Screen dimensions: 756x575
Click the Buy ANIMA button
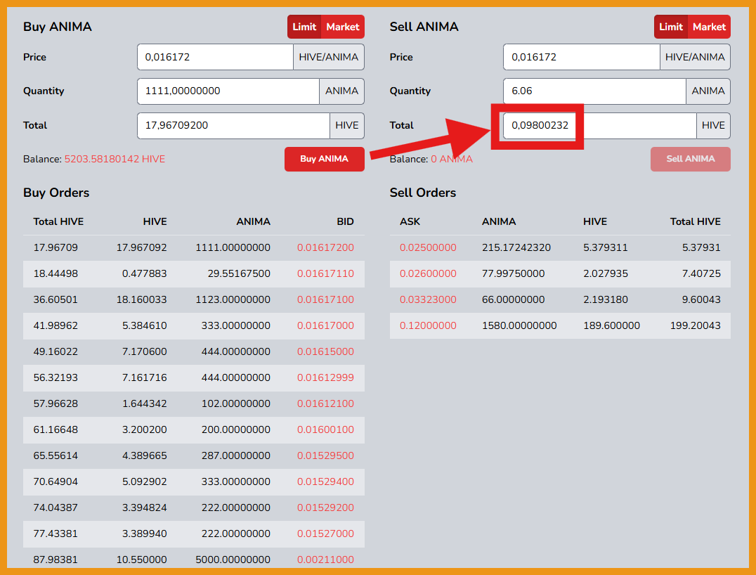coord(324,159)
